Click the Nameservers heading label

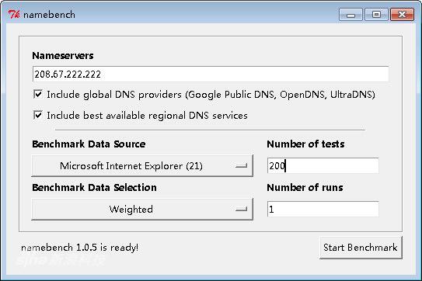[63, 56]
